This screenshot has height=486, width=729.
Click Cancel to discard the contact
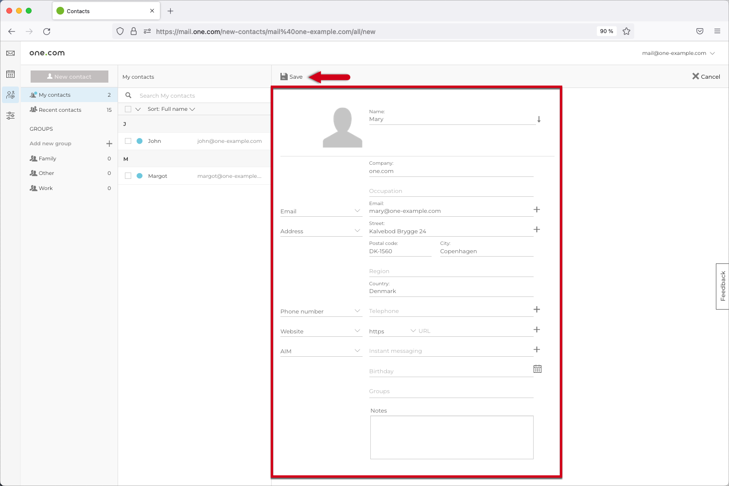point(706,77)
